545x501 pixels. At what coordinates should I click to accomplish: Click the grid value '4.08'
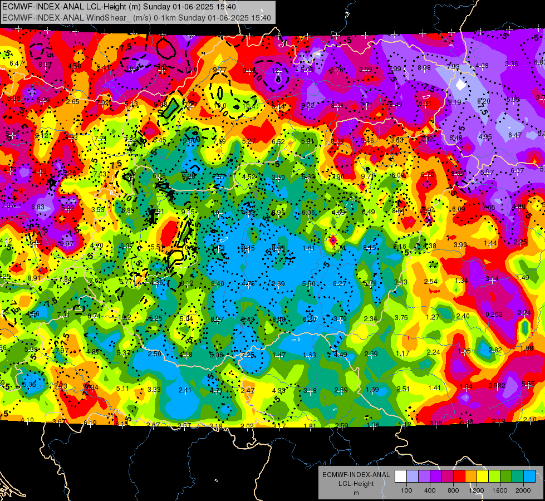pyautogui.click(x=482, y=65)
